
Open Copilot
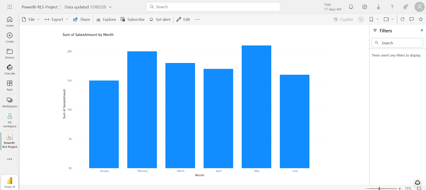(x=343, y=19)
